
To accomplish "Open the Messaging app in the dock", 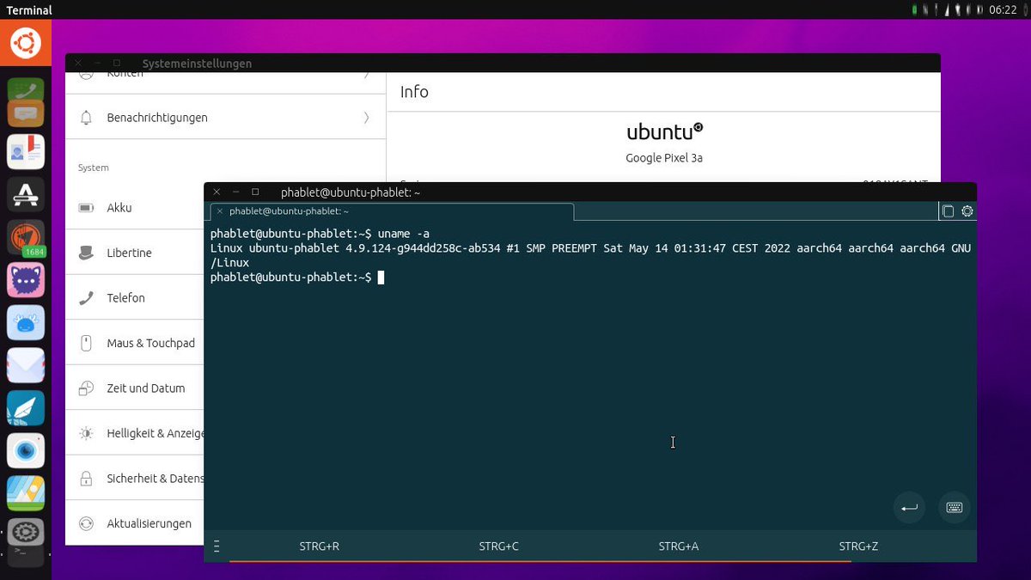I will click(x=26, y=113).
